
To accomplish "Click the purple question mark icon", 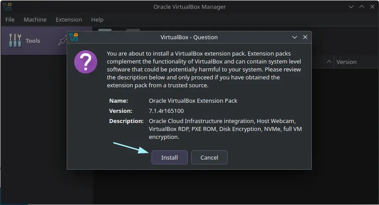I will pos(86,62).
